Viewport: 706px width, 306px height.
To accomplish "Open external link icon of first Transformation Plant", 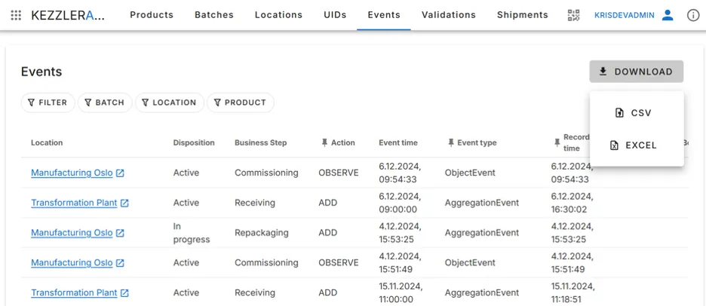I will click(x=124, y=203).
